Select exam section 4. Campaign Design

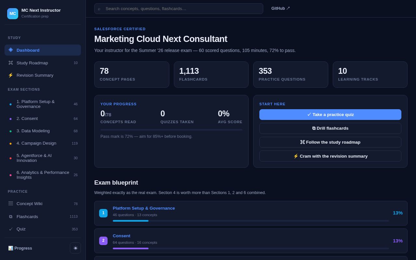pos(43,143)
